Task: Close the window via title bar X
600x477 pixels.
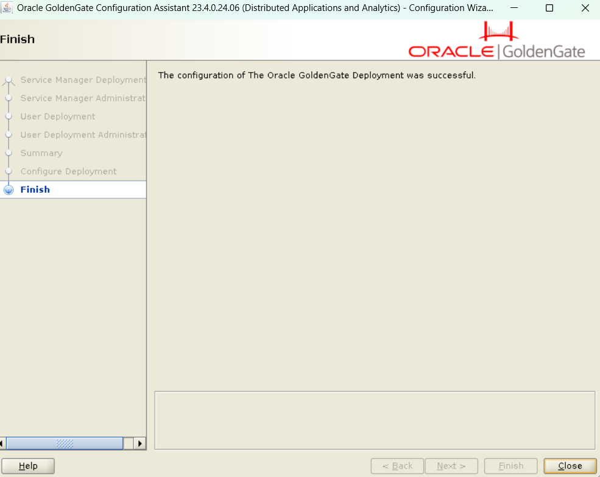Action: point(585,8)
